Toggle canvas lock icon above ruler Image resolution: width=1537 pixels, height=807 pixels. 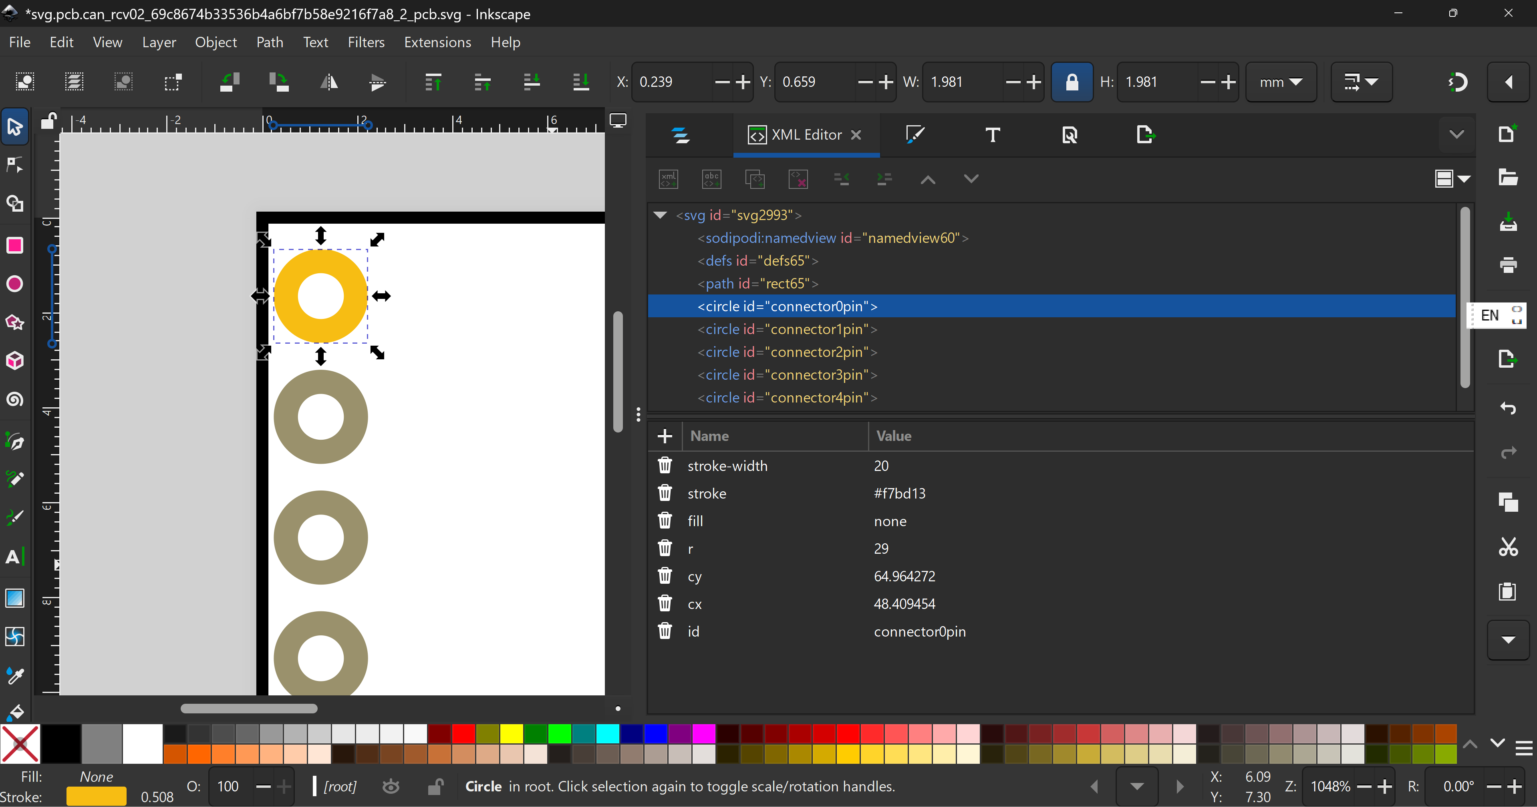[48, 121]
